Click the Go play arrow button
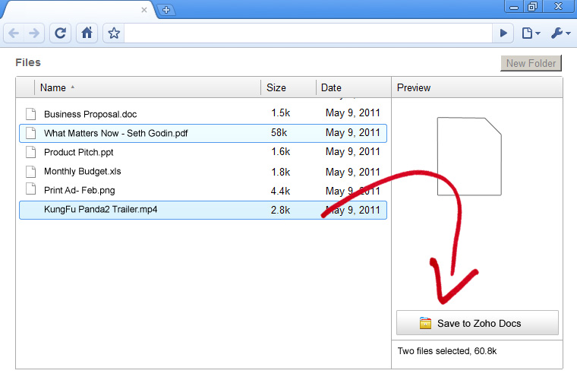The image size is (577, 380). click(503, 33)
